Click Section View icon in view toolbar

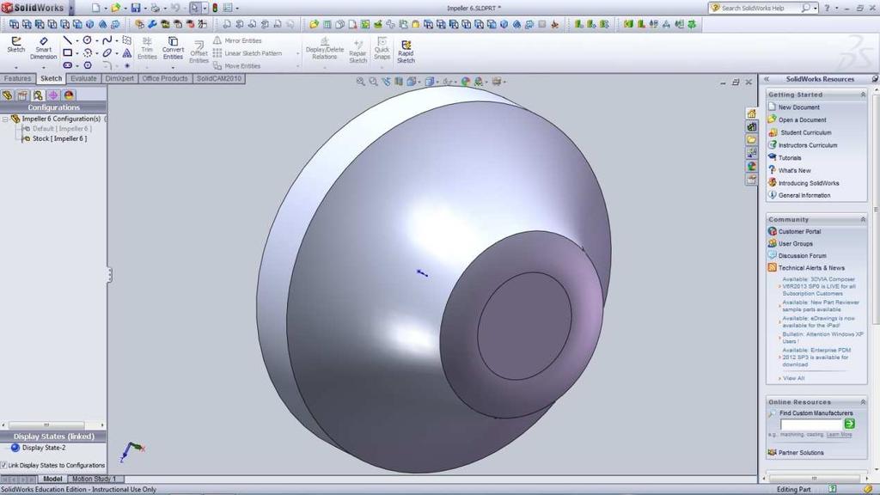click(399, 82)
